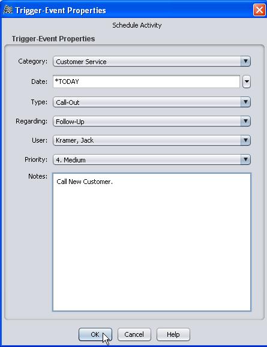Viewport: 267px width, 347px height.
Task: Click the Kramer, Jack user combo box
Action: coord(152,140)
